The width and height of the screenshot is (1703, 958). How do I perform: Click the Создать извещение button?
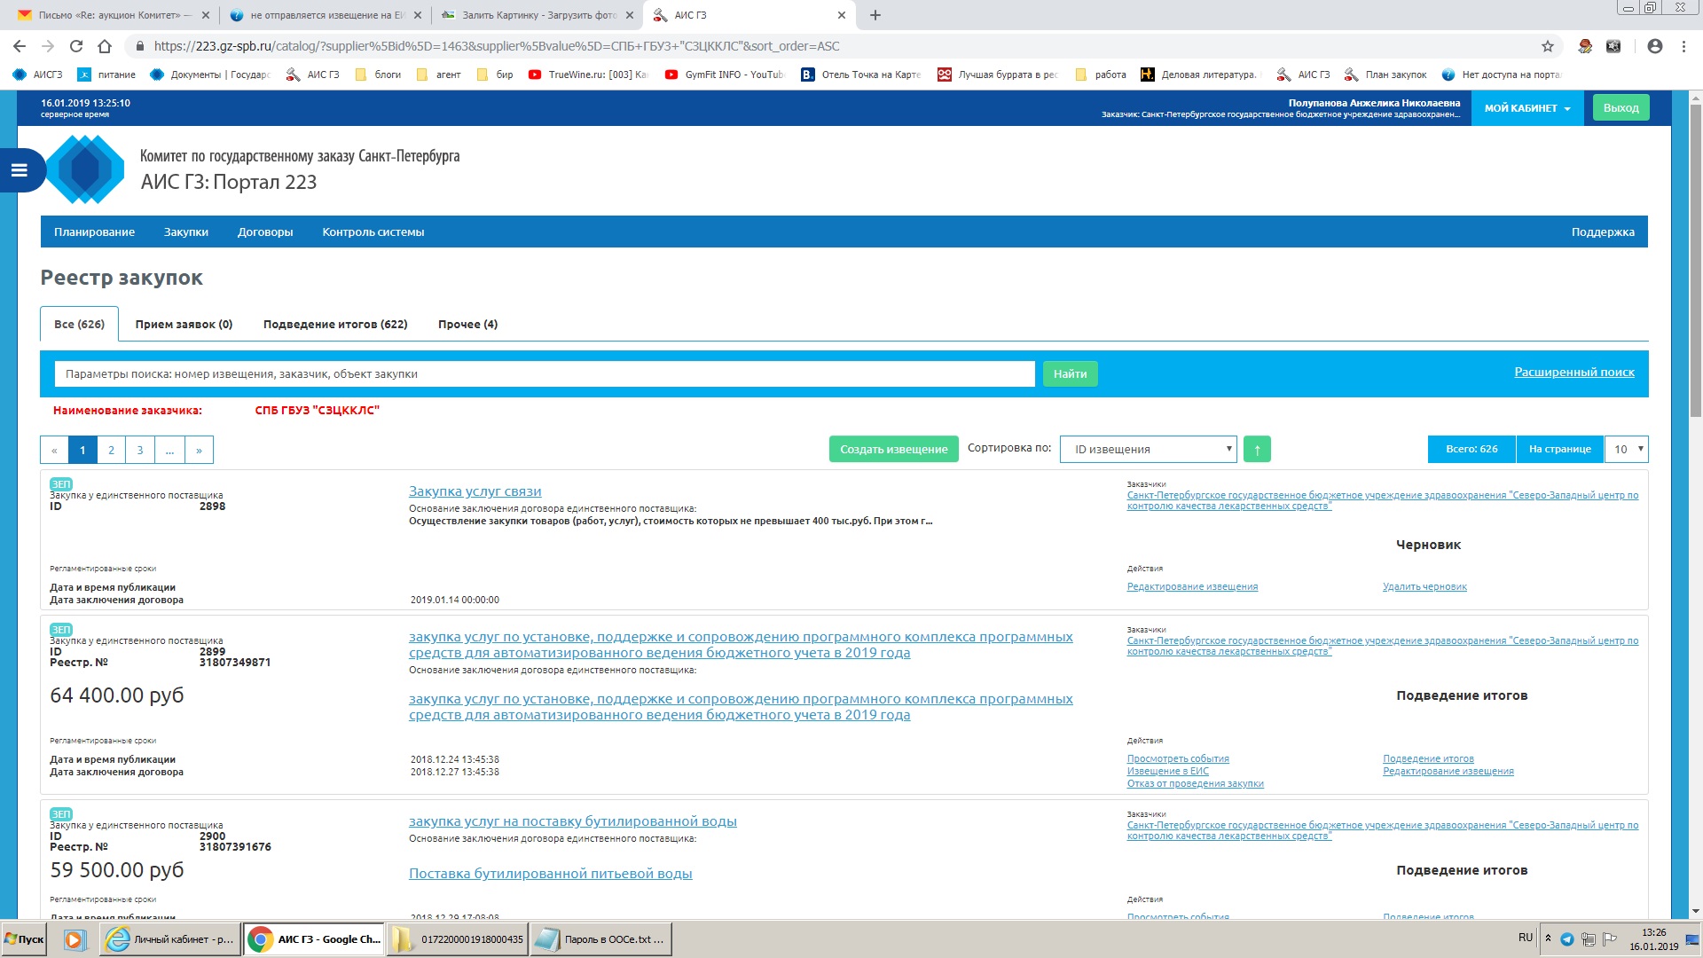pos(893,450)
